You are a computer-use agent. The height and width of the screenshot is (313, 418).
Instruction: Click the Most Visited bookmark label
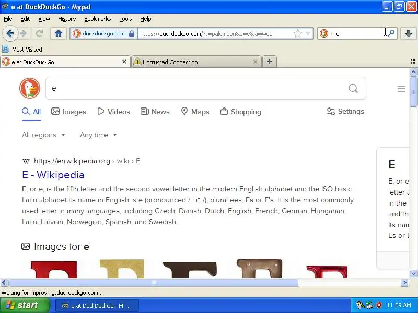27,50
